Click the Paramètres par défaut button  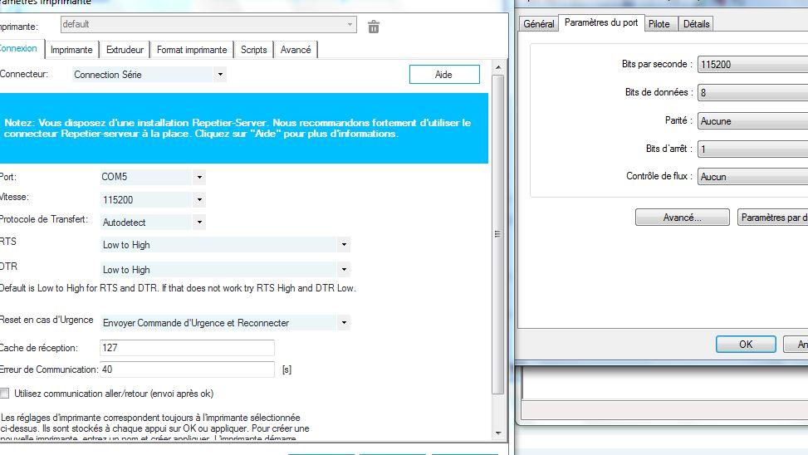tap(773, 218)
